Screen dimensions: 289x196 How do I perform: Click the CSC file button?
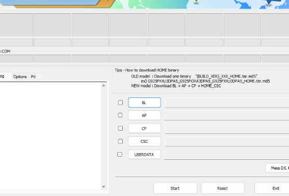tap(144, 141)
